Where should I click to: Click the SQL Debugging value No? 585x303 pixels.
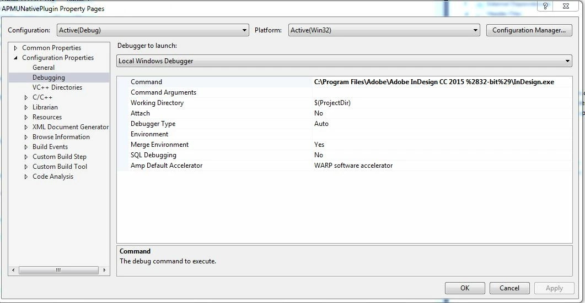pyautogui.click(x=319, y=155)
